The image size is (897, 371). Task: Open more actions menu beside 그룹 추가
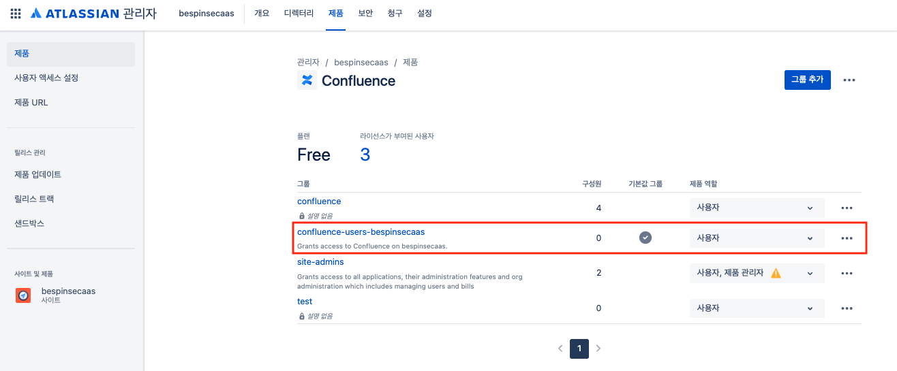coord(849,80)
